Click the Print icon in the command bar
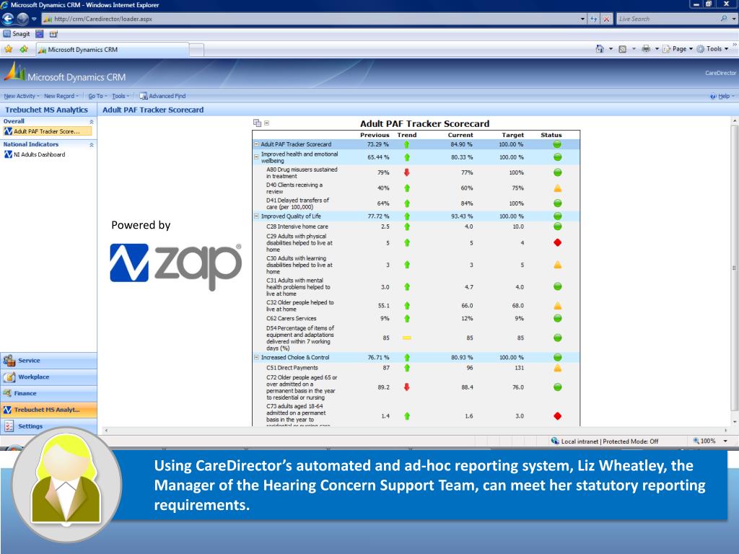The height and width of the screenshot is (554, 739). tap(646, 48)
